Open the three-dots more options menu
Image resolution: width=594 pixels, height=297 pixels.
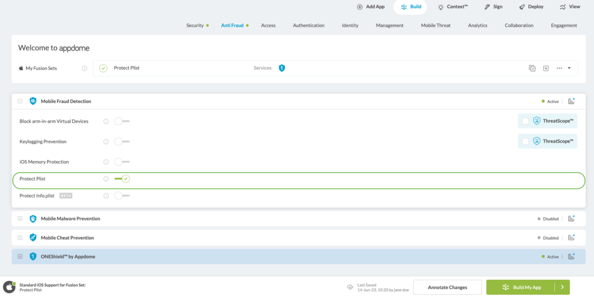(x=559, y=68)
